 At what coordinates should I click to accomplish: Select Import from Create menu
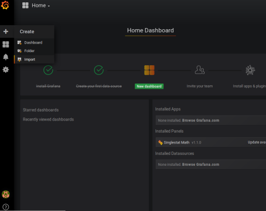30,59
